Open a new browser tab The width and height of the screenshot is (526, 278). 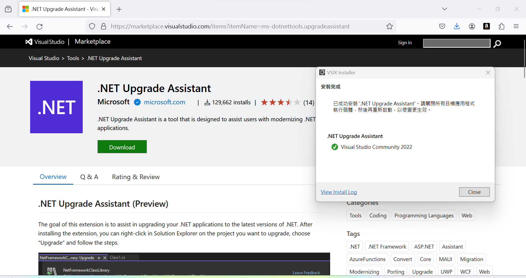click(119, 9)
